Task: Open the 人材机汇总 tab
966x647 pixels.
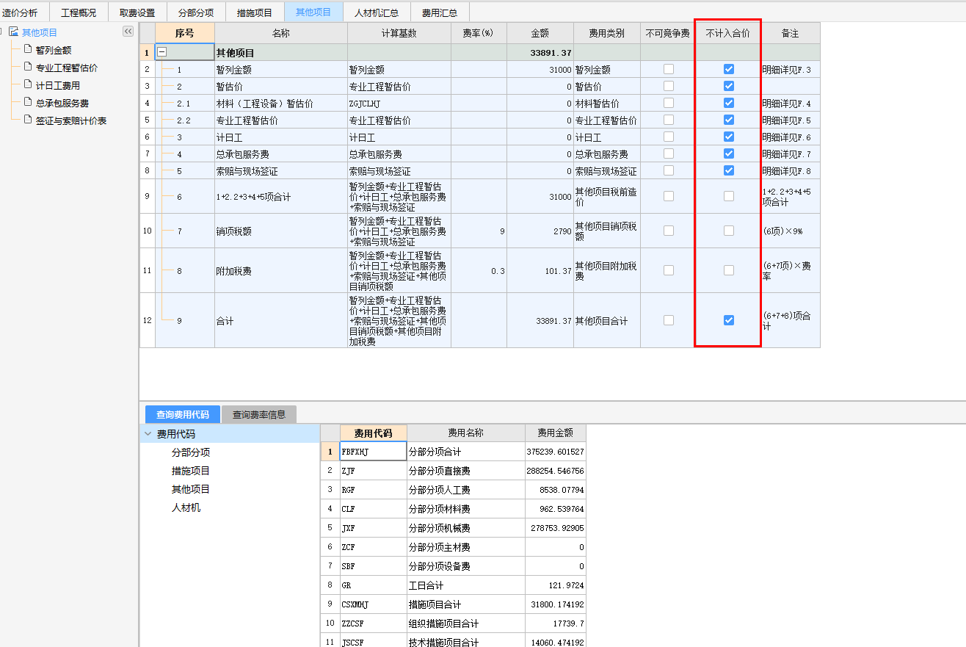Action: point(377,12)
